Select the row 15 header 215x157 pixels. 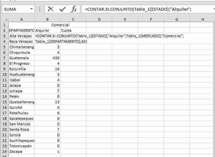coord(4,102)
